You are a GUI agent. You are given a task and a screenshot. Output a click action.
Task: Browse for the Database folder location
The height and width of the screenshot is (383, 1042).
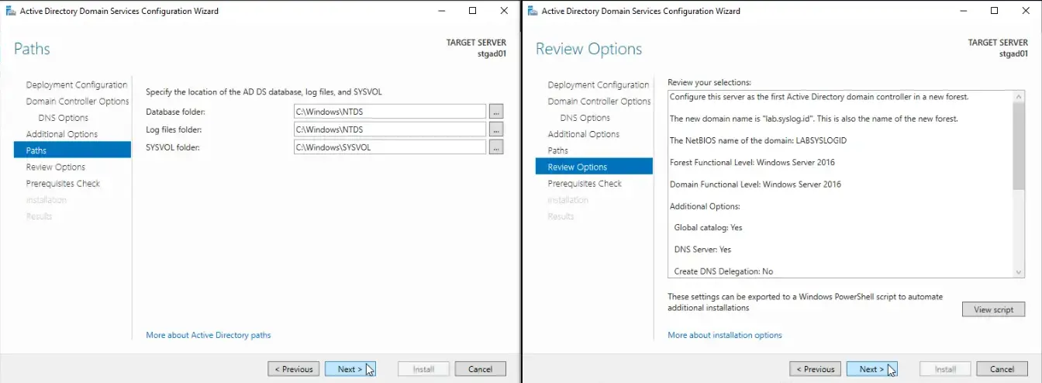pos(497,112)
